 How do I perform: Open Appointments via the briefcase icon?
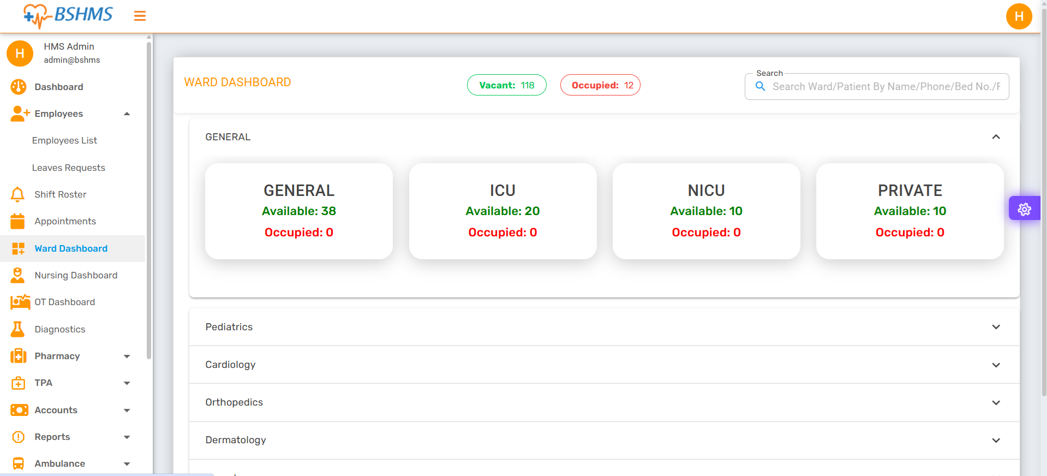[x=17, y=221]
